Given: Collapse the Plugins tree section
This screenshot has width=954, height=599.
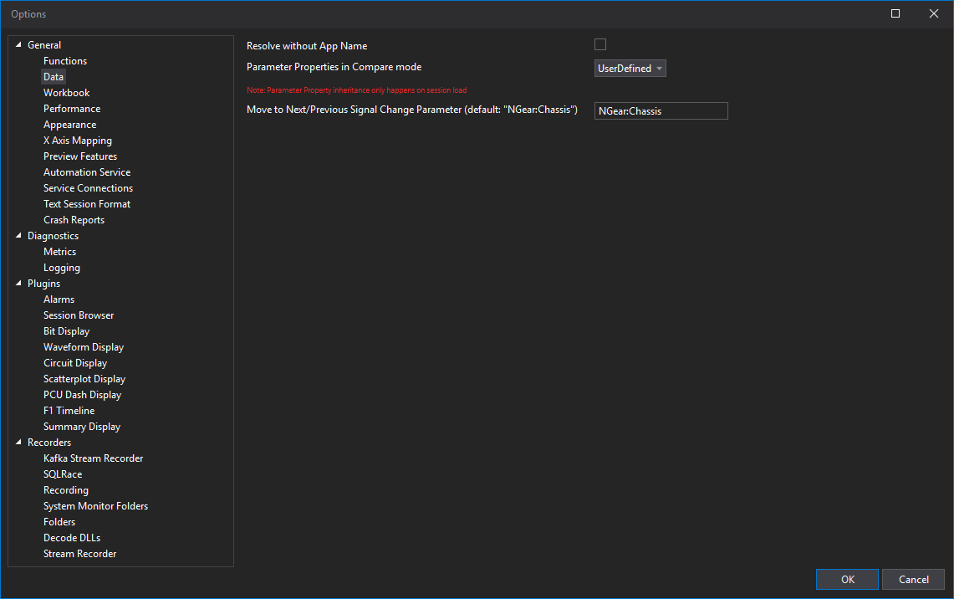Looking at the screenshot, I should (x=18, y=283).
